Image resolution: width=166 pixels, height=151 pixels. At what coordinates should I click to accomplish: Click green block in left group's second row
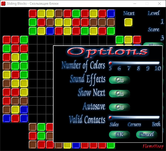(7, 49)
